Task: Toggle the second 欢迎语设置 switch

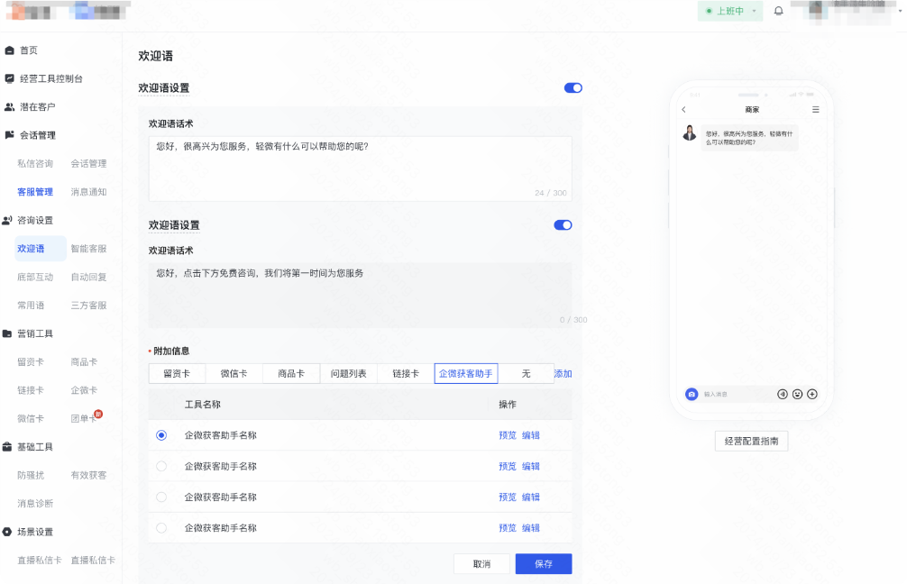Action: 563,225
